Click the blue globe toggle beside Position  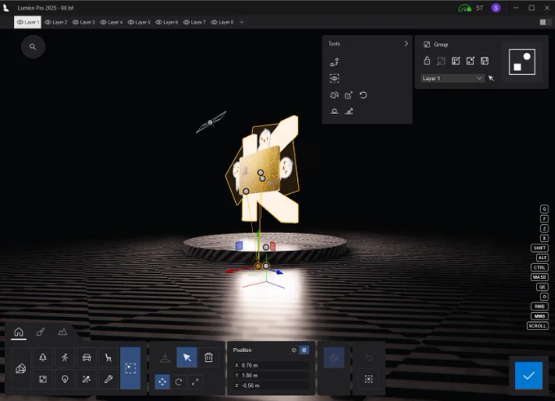(x=304, y=350)
